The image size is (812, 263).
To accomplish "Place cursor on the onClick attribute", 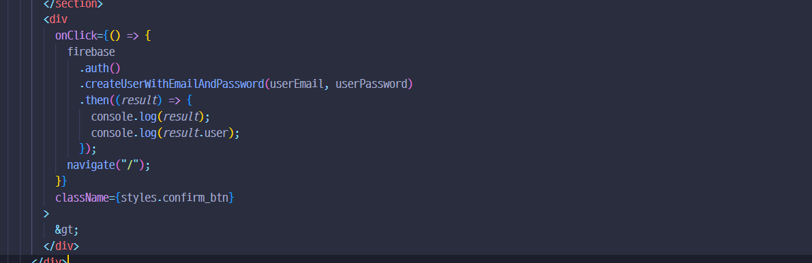I will 76,35.
